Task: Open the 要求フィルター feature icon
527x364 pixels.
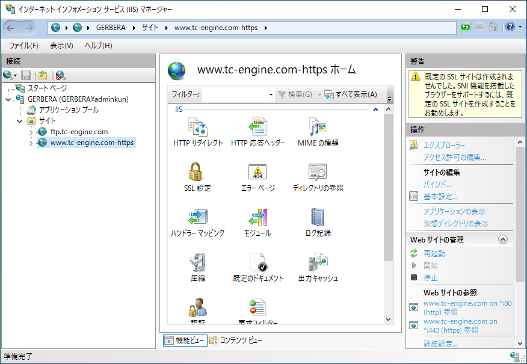Action: [x=258, y=307]
